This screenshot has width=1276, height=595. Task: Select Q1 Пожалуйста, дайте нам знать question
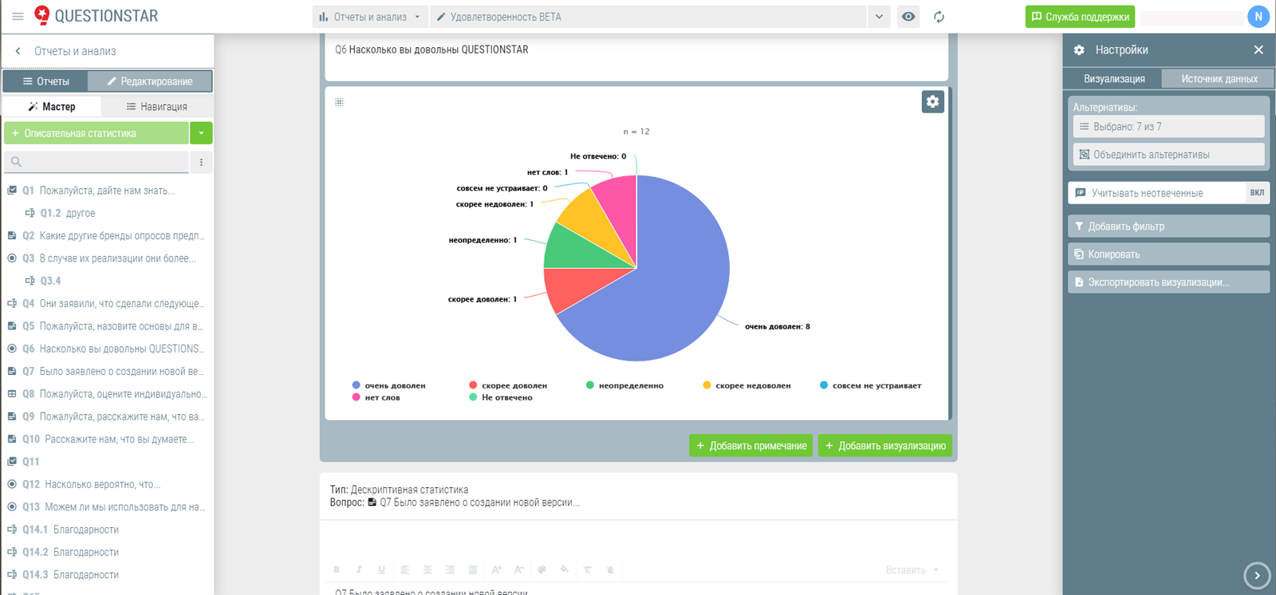pyautogui.click(x=106, y=191)
